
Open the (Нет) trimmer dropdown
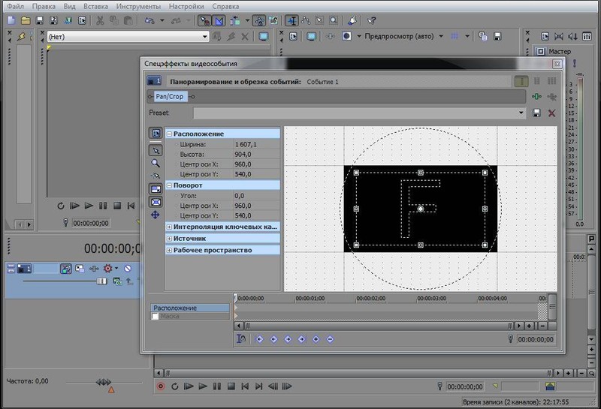click(128, 37)
